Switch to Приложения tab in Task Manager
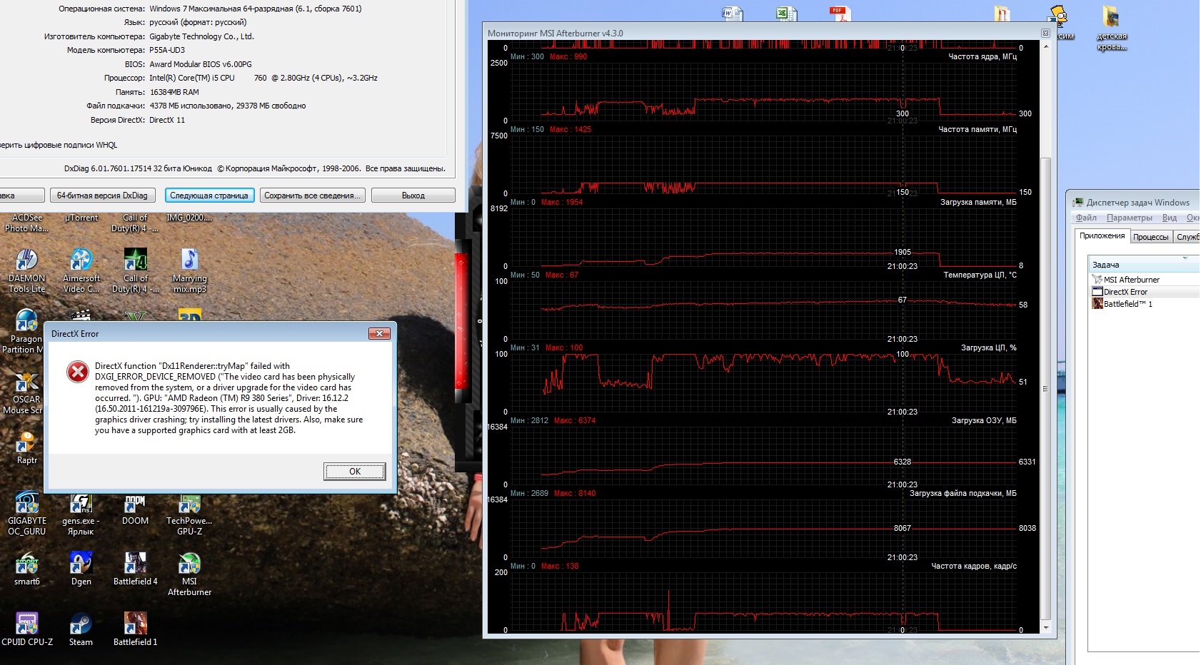Image resolution: width=1201 pixels, height=665 pixels. pos(1102,236)
